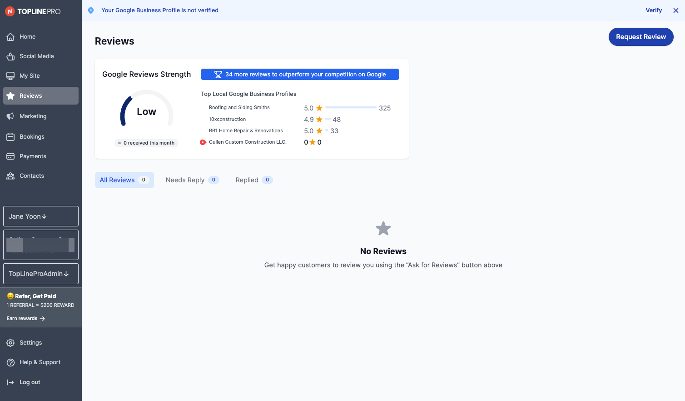Click the Log out arrow icon
This screenshot has height=401, width=685.
(10, 382)
